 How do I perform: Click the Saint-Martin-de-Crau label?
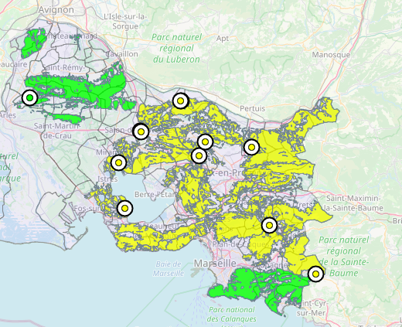(x=57, y=131)
